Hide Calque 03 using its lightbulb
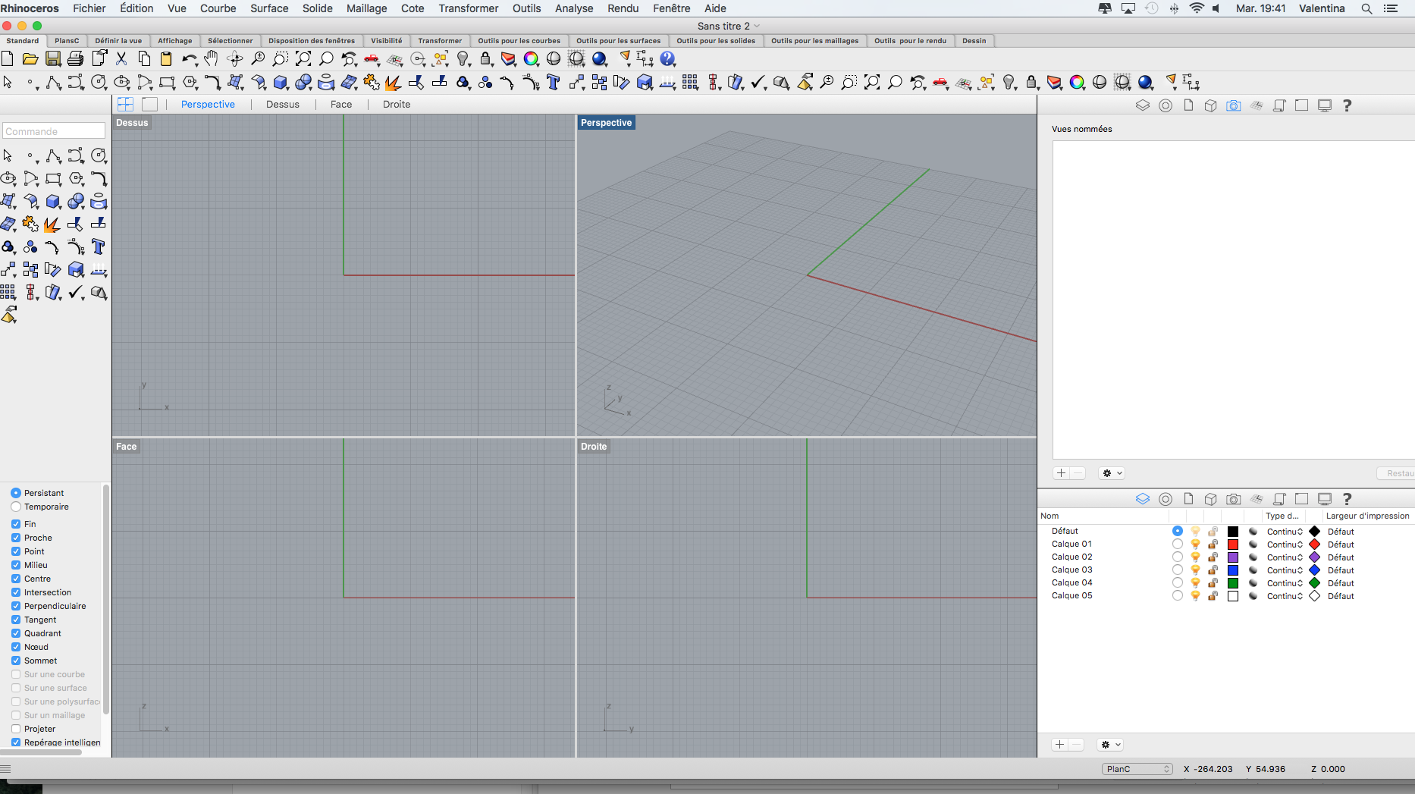 pyautogui.click(x=1195, y=570)
